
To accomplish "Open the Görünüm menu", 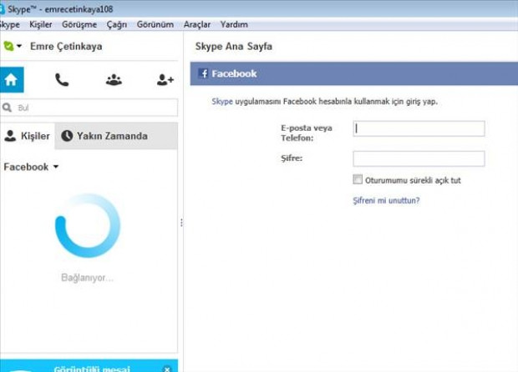I will point(155,24).
